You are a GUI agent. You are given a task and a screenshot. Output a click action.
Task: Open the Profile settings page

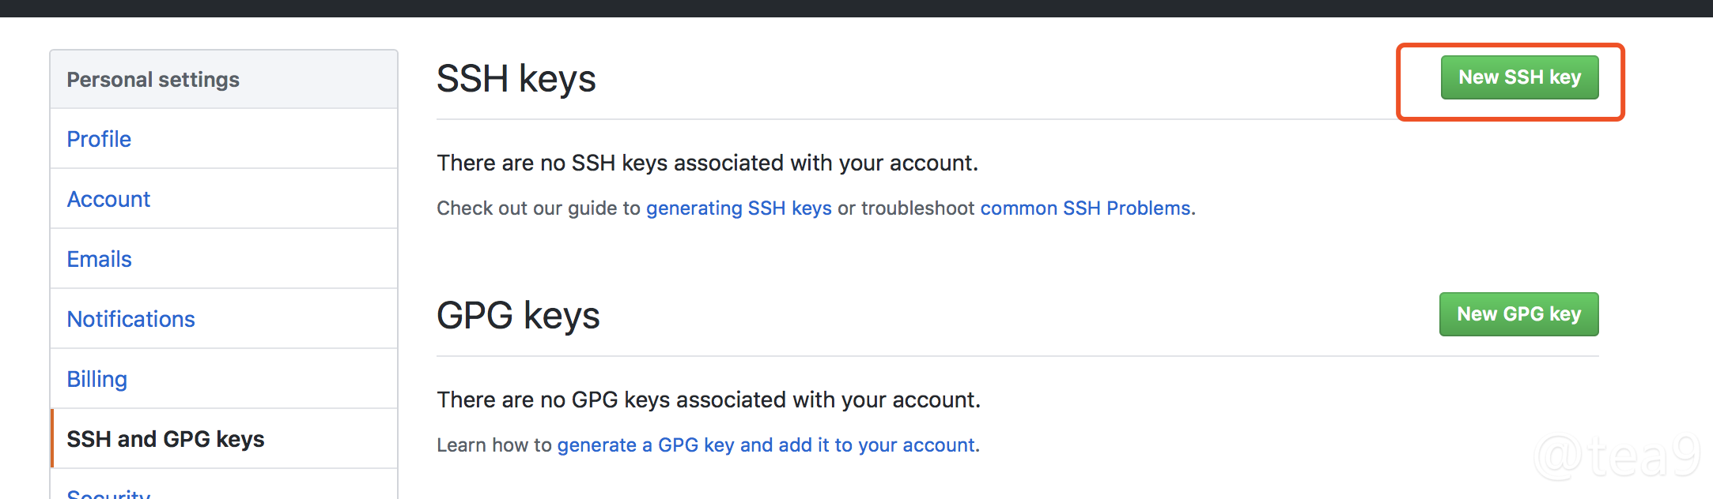tap(99, 139)
